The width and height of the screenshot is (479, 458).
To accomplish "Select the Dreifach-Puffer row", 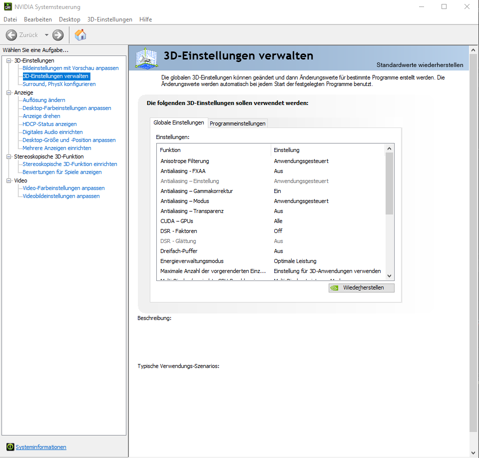I will (271, 251).
